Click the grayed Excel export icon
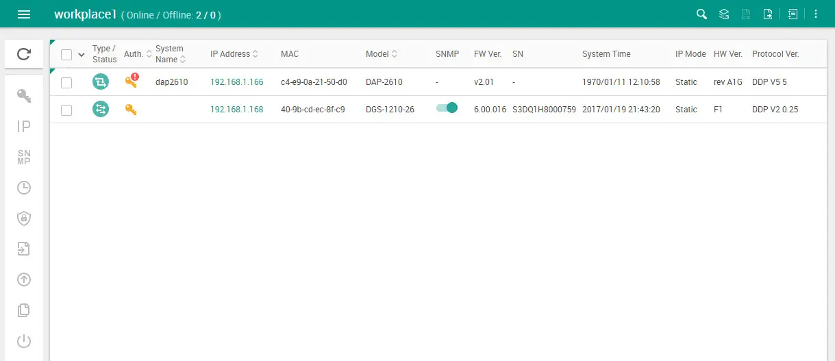This screenshot has width=835, height=361. click(746, 14)
